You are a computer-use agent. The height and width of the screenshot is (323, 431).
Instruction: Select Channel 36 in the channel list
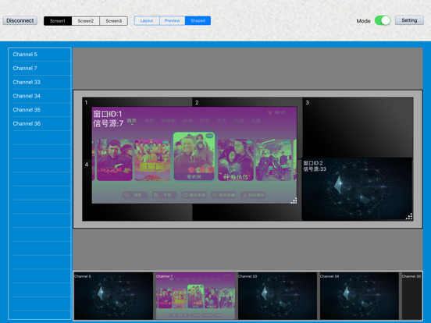[x=40, y=123]
